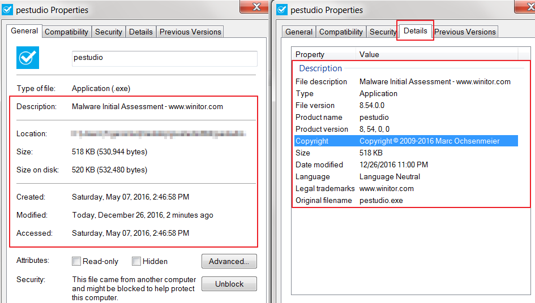The width and height of the screenshot is (535, 303).
Task: Select the Legal trademarks www.winitor.com row
Action: 406,188
